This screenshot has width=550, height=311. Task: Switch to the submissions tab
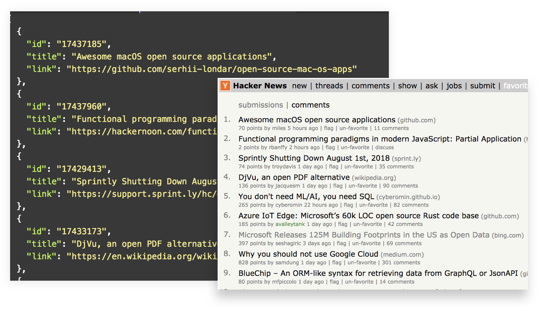pyautogui.click(x=261, y=105)
